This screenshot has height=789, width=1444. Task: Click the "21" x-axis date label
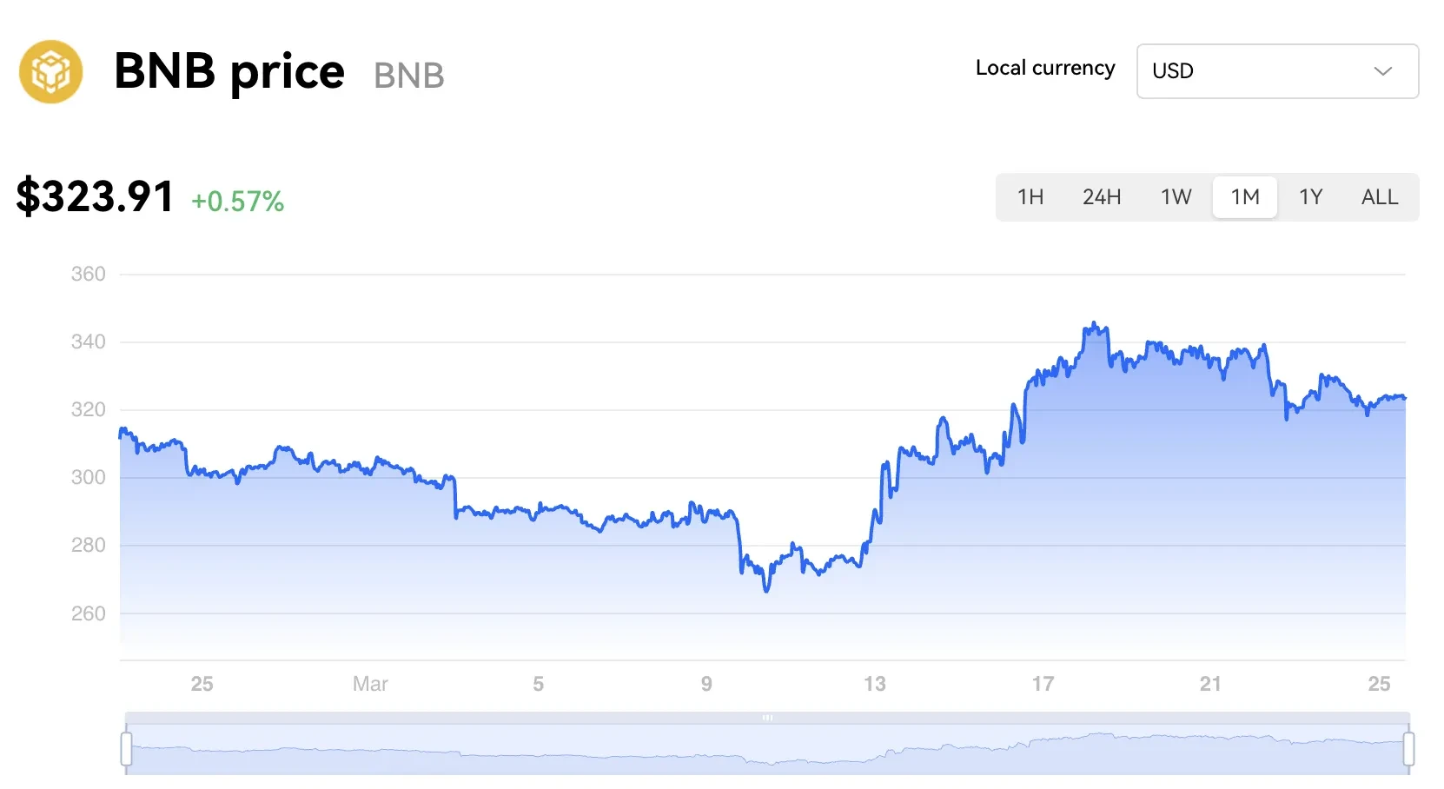pyautogui.click(x=1210, y=684)
